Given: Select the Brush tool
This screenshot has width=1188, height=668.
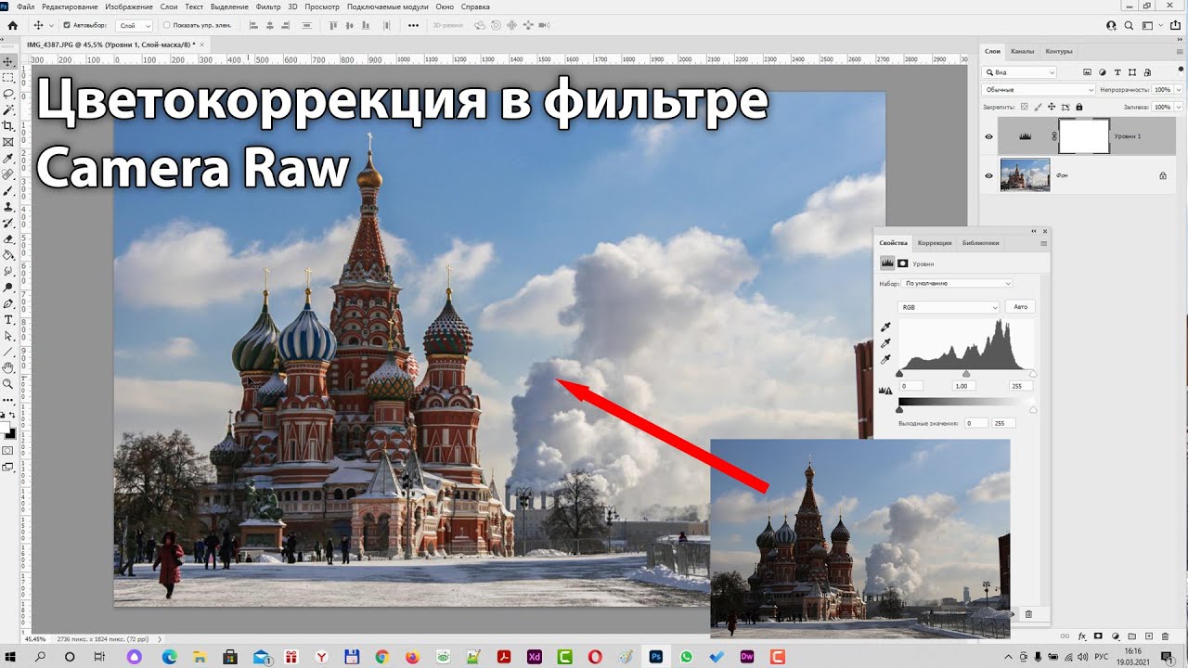Looking at the screenshot, I should coord(8,190).
